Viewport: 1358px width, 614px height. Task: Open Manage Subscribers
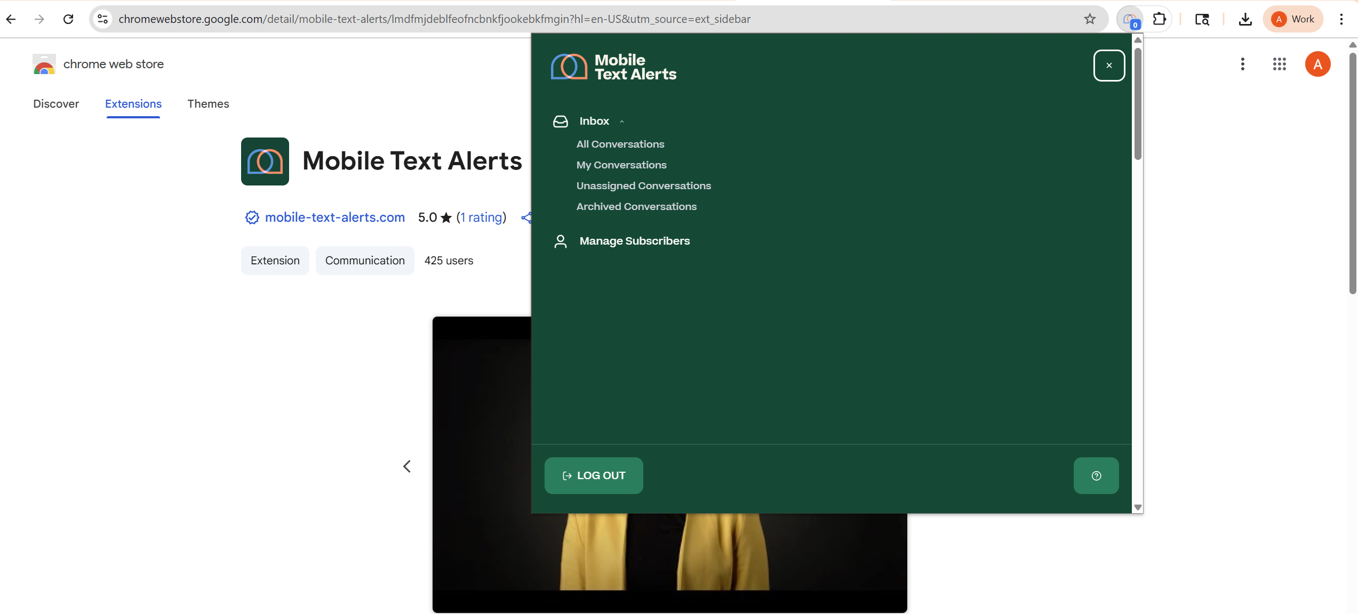[x=635, y=241]
